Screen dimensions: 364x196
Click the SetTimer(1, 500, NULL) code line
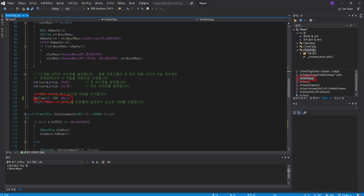tap(52, 98)
